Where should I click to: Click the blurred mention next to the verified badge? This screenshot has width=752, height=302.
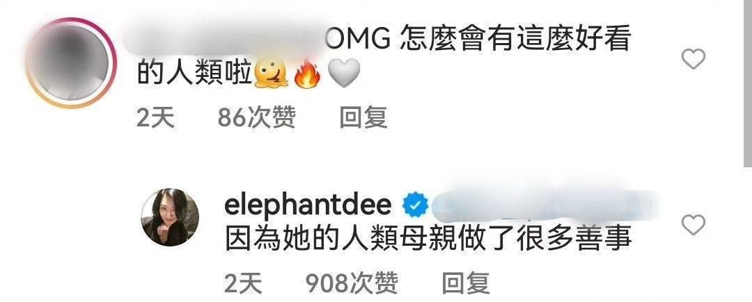click(x=542, y=205)
